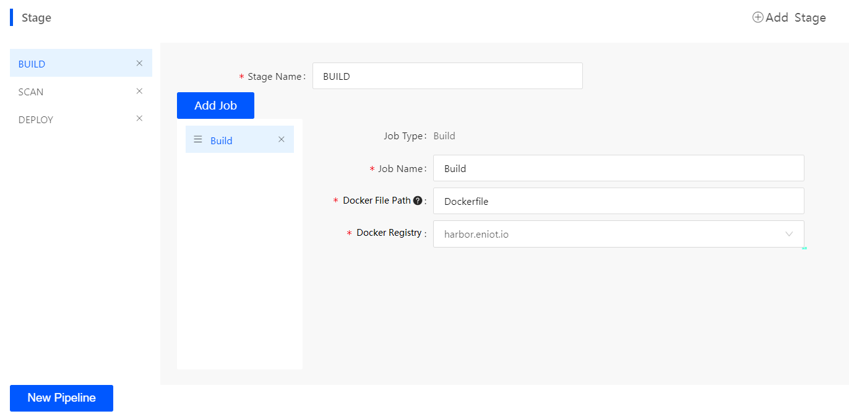This screenshot has width=849, height=419.
Task: Select the Build job in job list
Action: click(x=222, y=140)
